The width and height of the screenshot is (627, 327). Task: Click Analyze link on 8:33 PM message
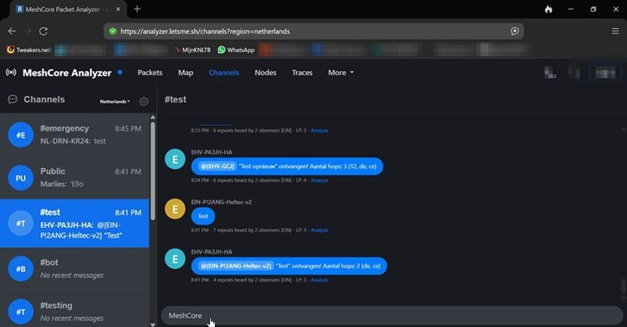[x=320, y=131]
